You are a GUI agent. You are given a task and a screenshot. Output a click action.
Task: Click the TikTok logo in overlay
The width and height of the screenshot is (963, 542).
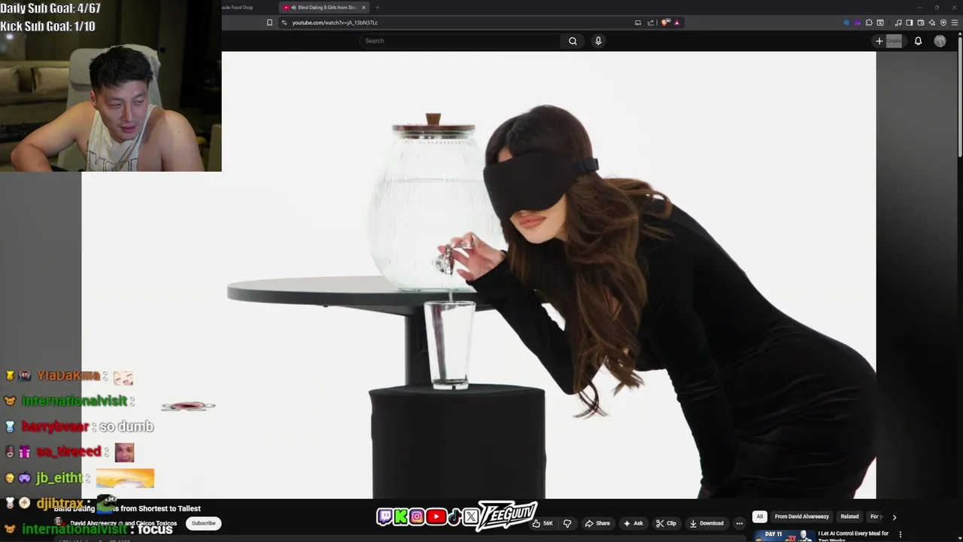[x=454, y=516]
